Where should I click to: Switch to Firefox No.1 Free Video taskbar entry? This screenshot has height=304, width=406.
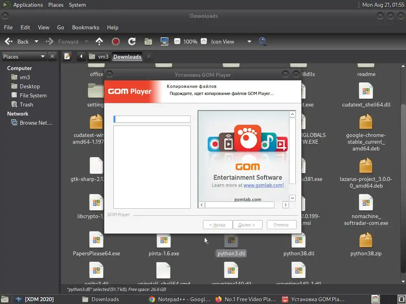tap(246, 299)
